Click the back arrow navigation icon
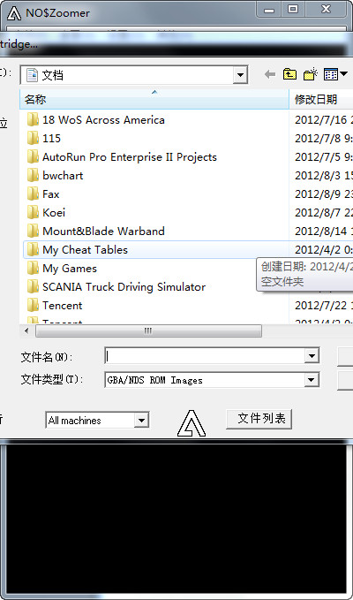 tap(270, 74)
